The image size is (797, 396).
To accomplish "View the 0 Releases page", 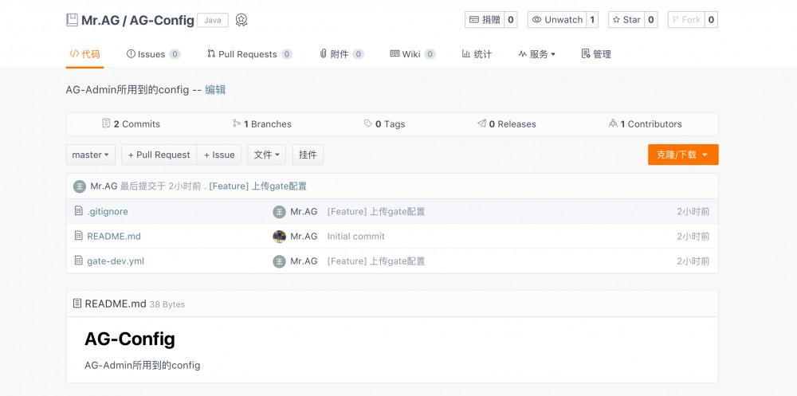I will (x=507, y=124).
